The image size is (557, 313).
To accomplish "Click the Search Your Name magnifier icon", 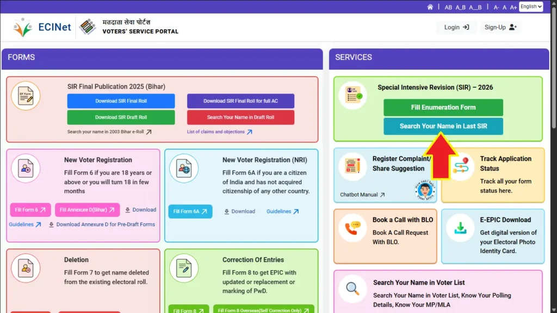I will click(352, 289).
